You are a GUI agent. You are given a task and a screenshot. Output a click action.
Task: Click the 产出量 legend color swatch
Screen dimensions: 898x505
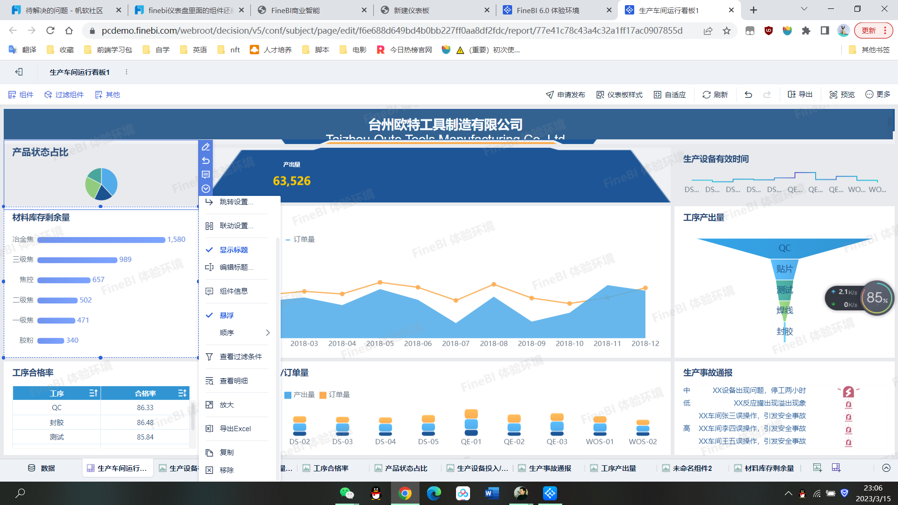point(288,395)
